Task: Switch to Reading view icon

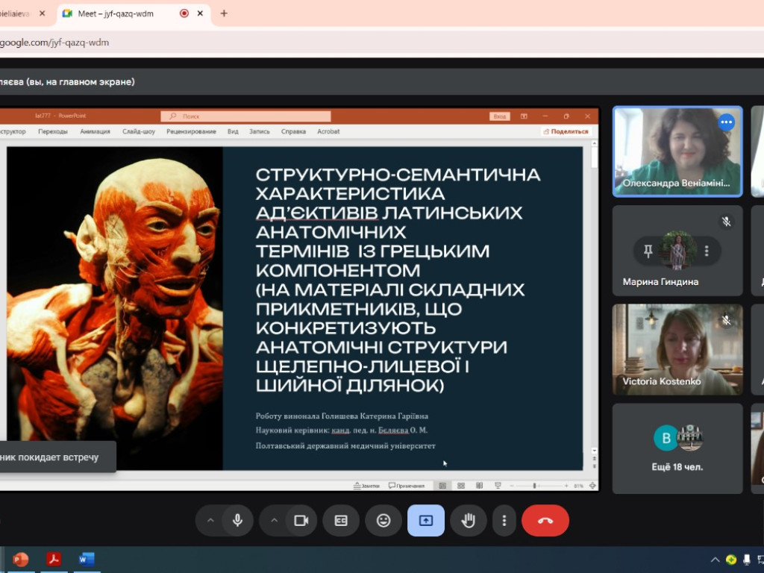Action: coord(480,486)
